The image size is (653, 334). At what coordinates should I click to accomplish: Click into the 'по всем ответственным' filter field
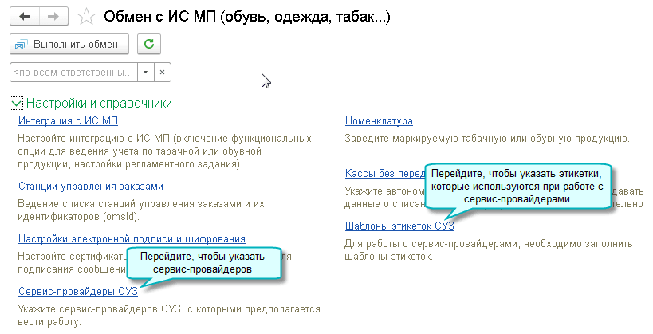pos(73,72)
